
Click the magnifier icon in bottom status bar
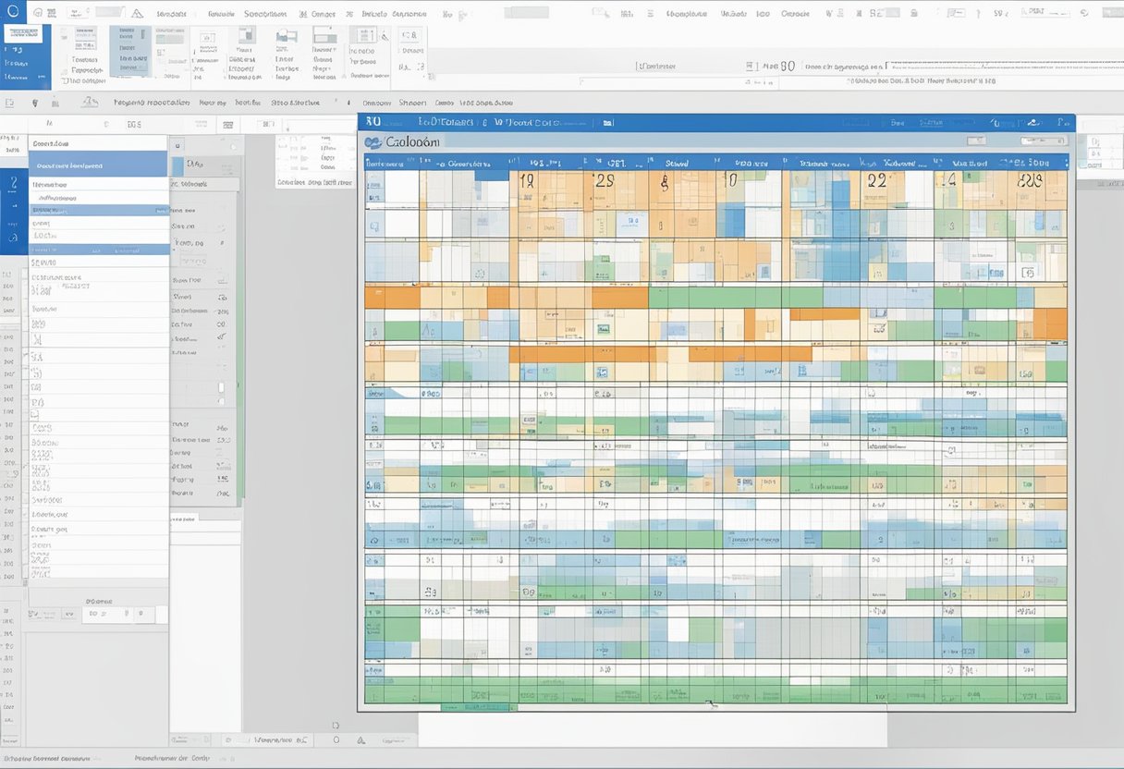(x=336, y=739)
